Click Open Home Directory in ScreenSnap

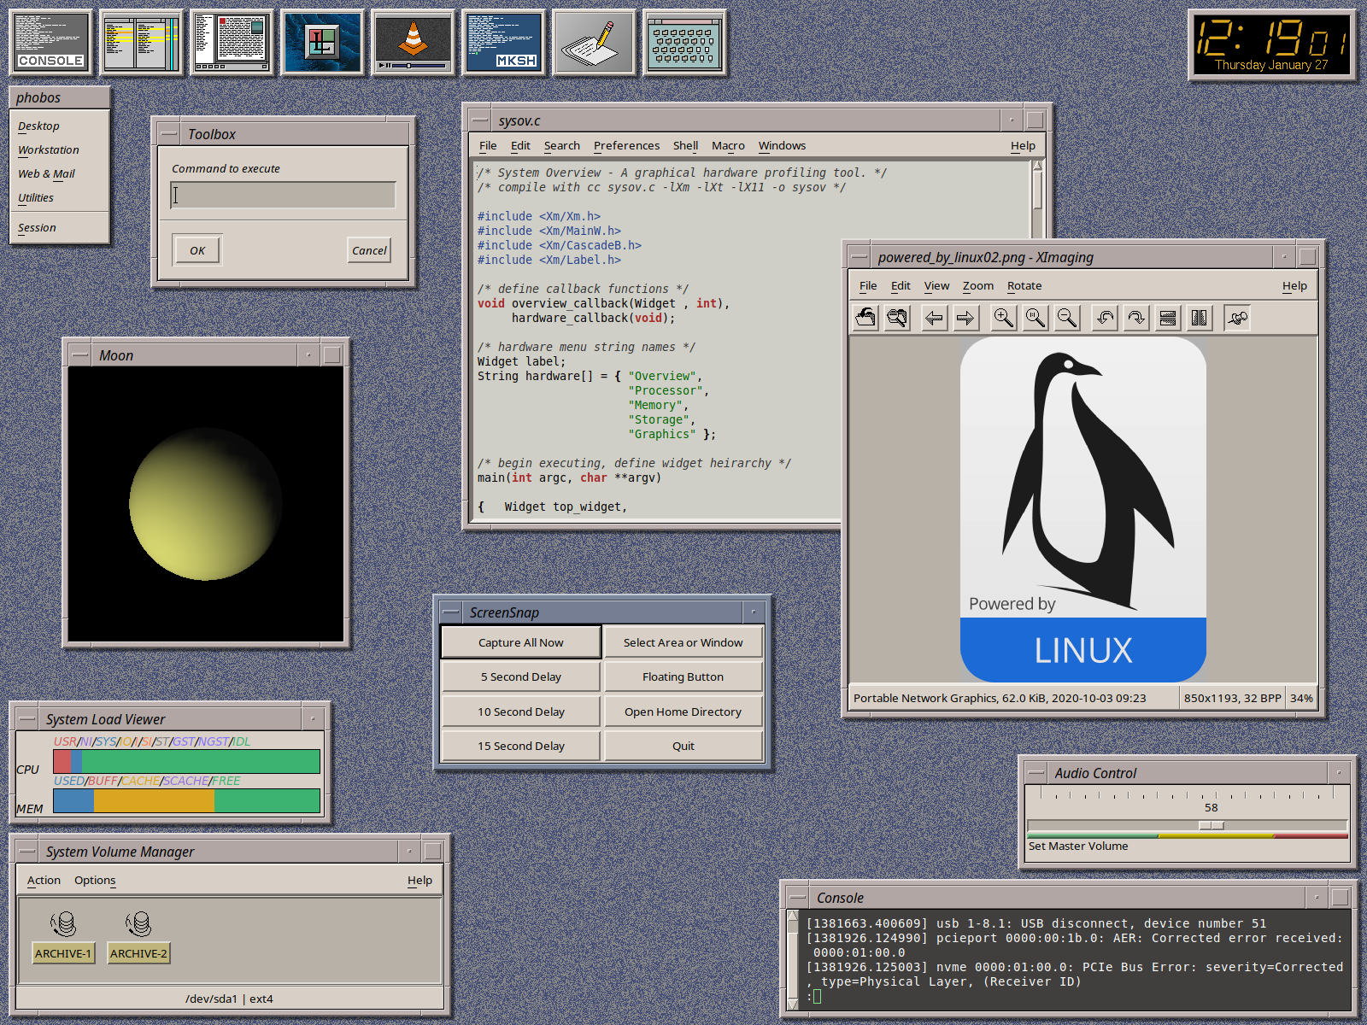683,712
